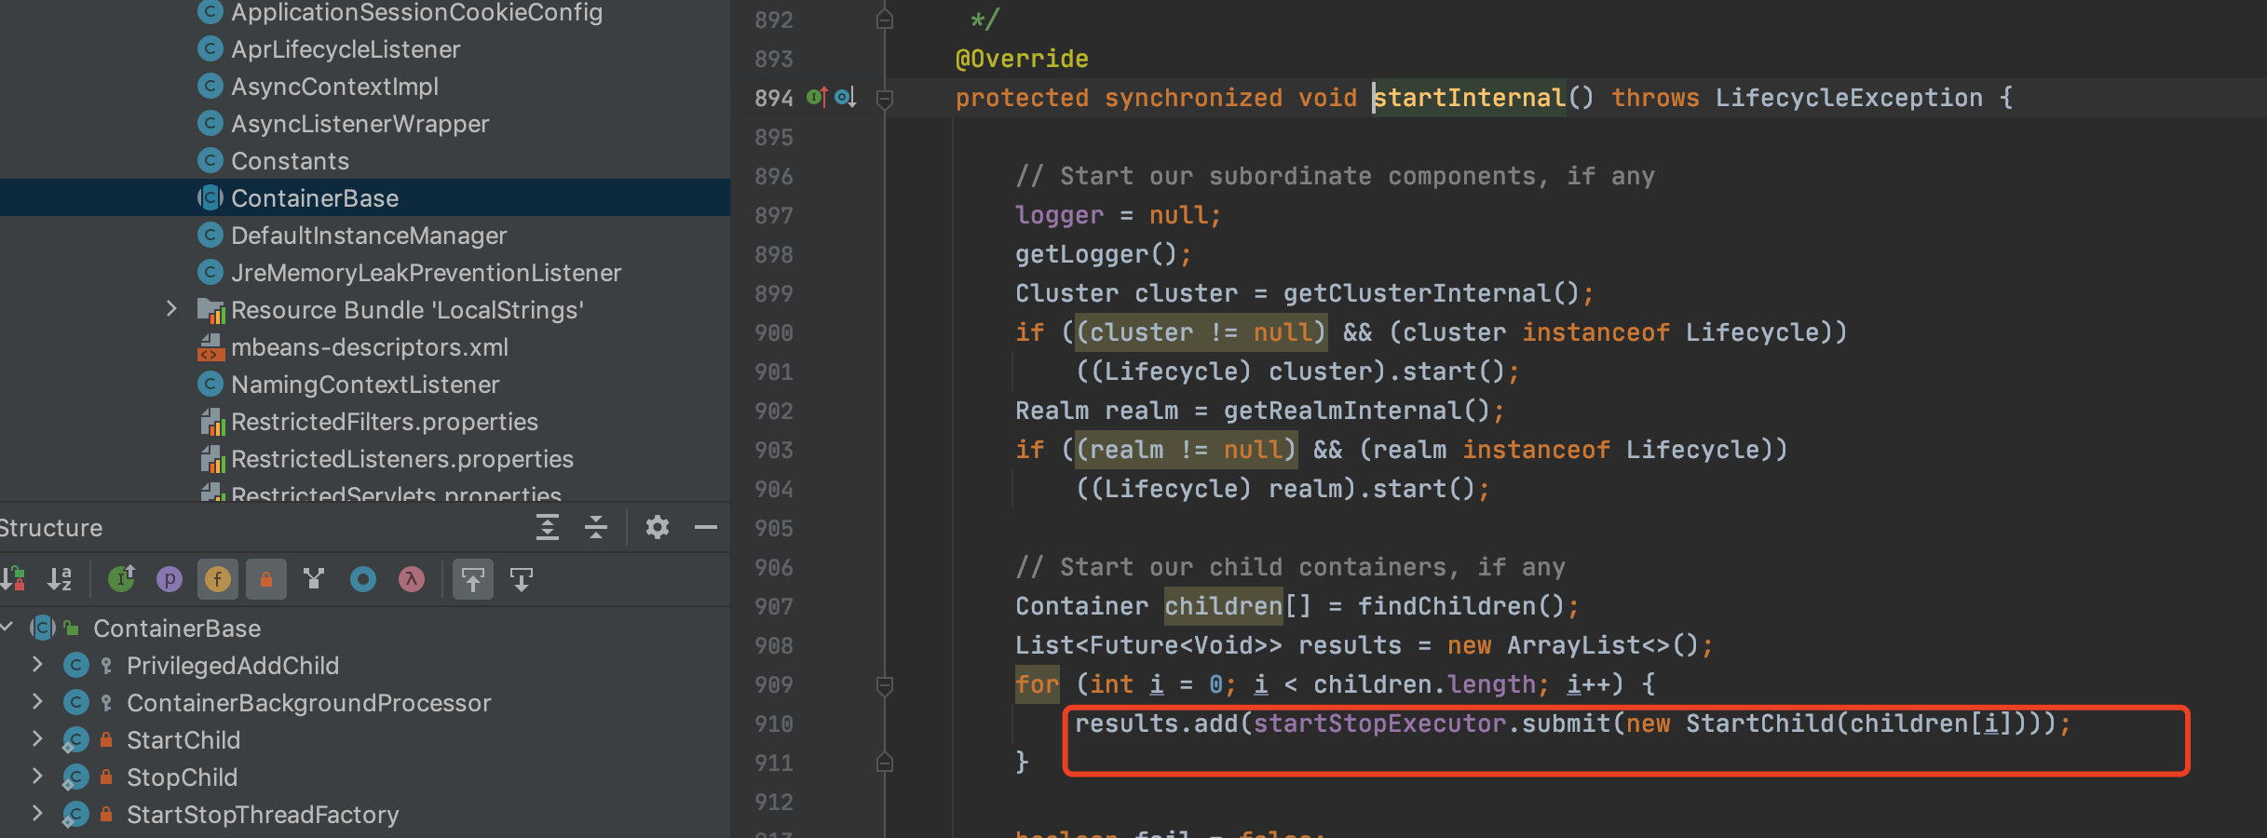Collapse for loop fold marker line 909

[885, 685]
